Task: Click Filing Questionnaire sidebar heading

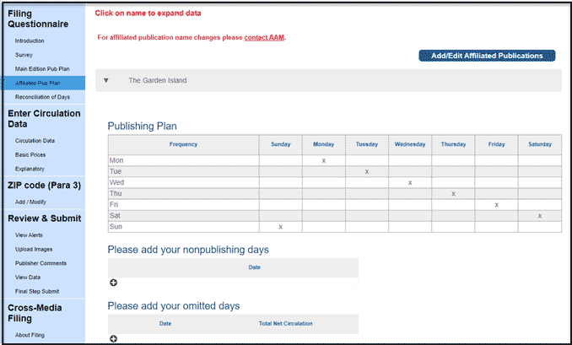Action: (38, 19)
